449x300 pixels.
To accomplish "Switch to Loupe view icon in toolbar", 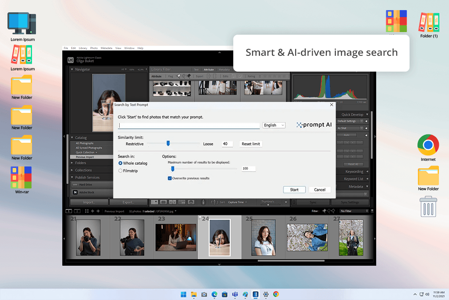I will (x=163, y=202).
